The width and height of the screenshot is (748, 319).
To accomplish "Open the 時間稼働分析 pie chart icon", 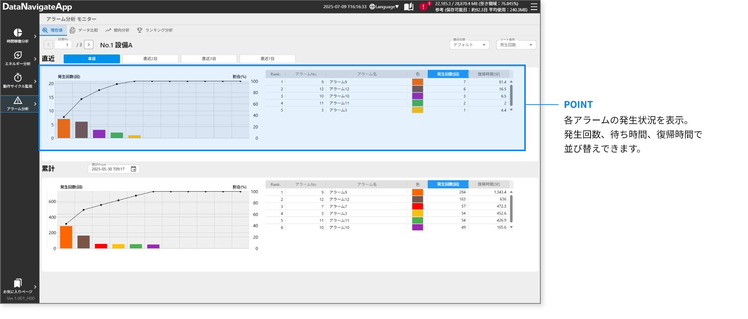I will coord(18,33).
